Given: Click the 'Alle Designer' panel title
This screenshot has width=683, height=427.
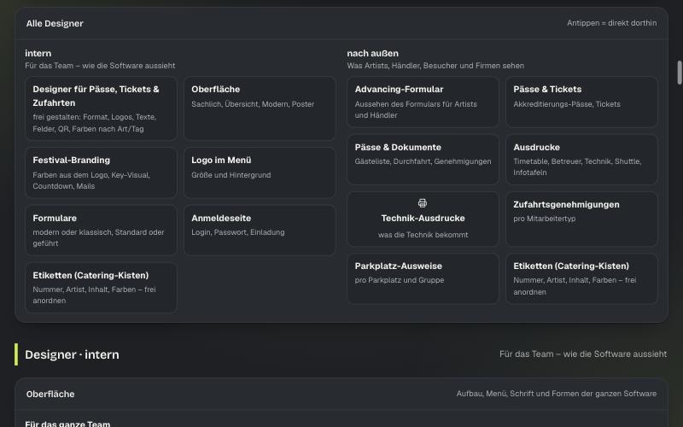Looking at the screenshot, I should coord(55,24).
